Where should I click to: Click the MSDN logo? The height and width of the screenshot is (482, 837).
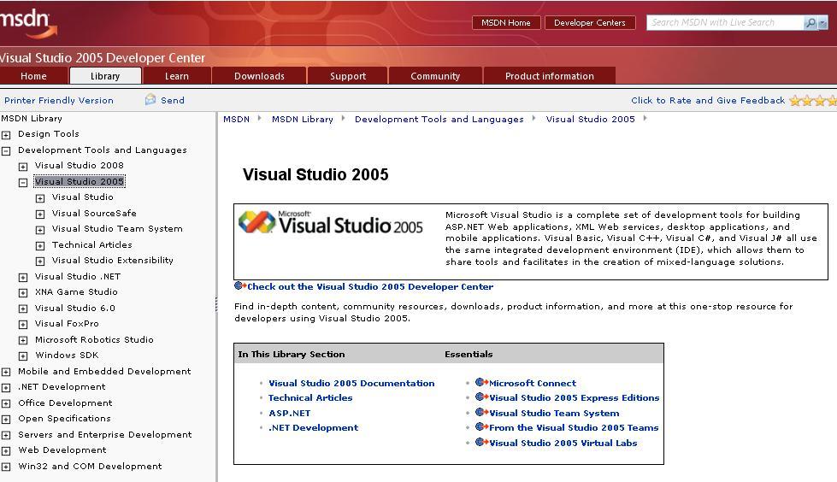29,23
